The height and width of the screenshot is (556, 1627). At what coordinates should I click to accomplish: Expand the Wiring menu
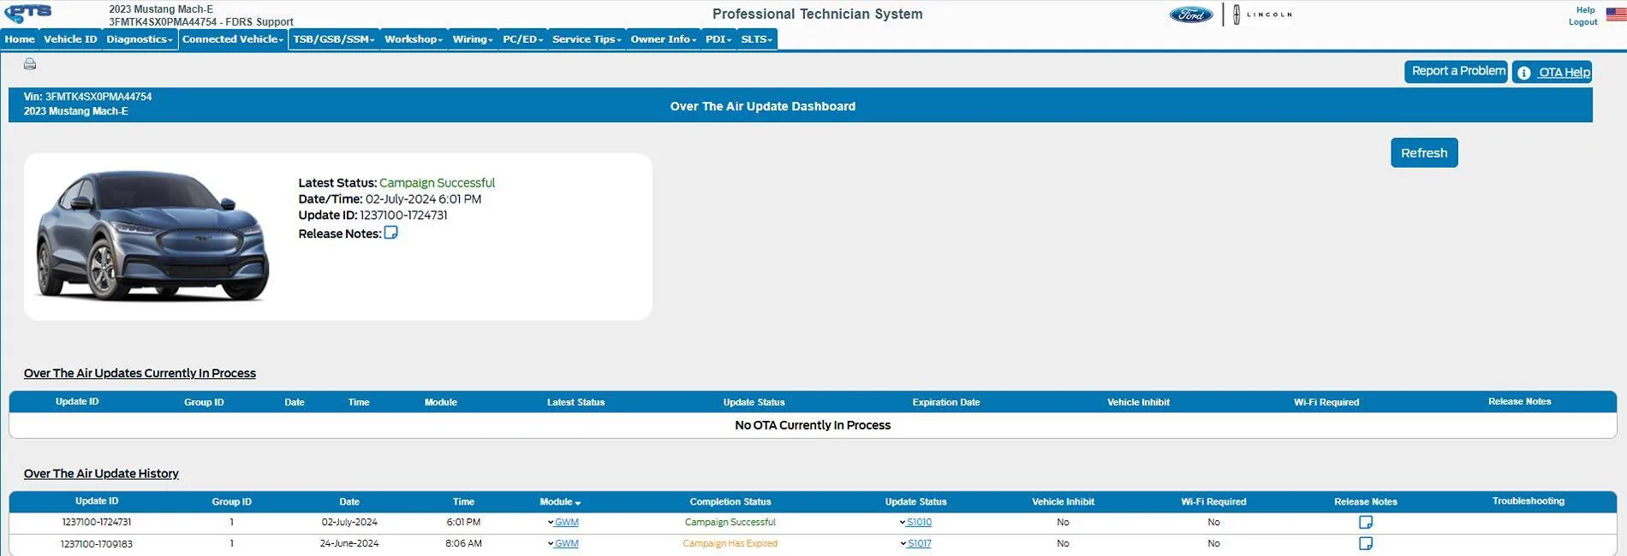coord(473,39)
